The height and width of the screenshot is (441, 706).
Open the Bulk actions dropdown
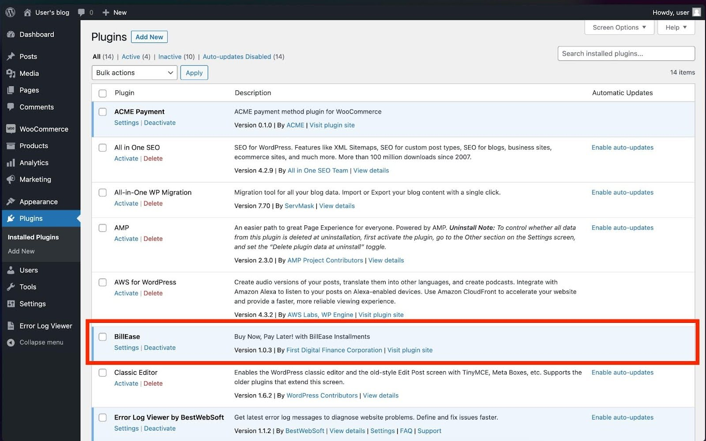pos(134,73)
